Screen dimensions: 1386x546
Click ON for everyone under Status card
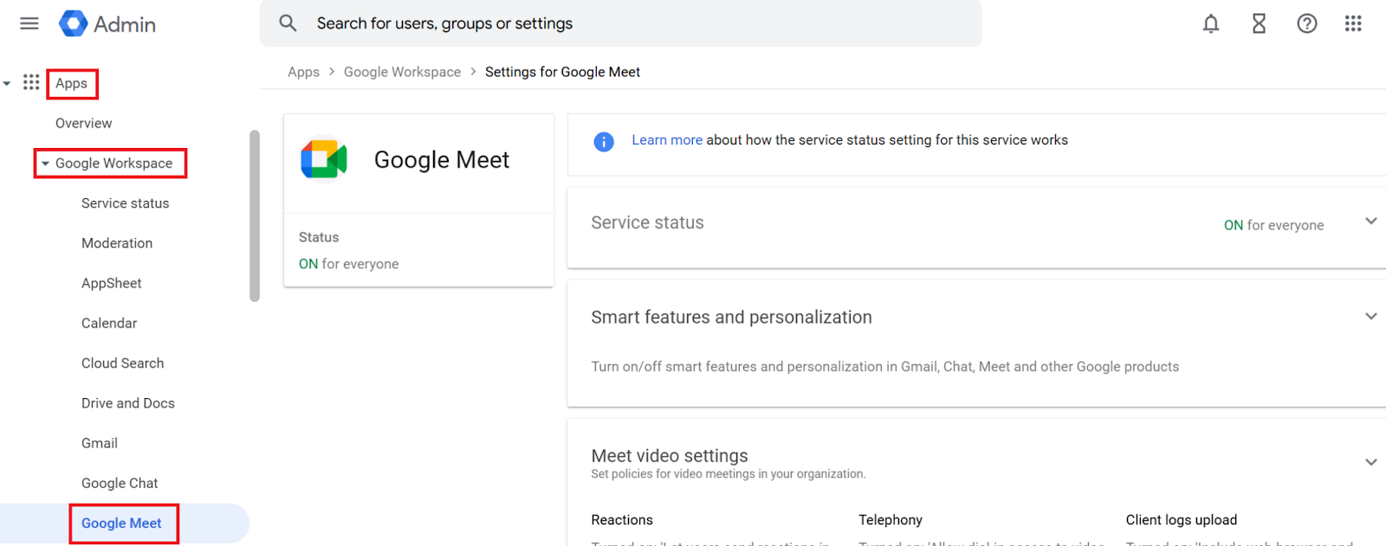(x=348, y=264)
